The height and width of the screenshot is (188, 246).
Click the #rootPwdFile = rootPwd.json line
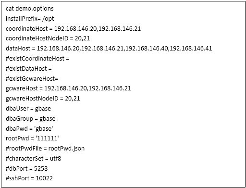point(45,149)
